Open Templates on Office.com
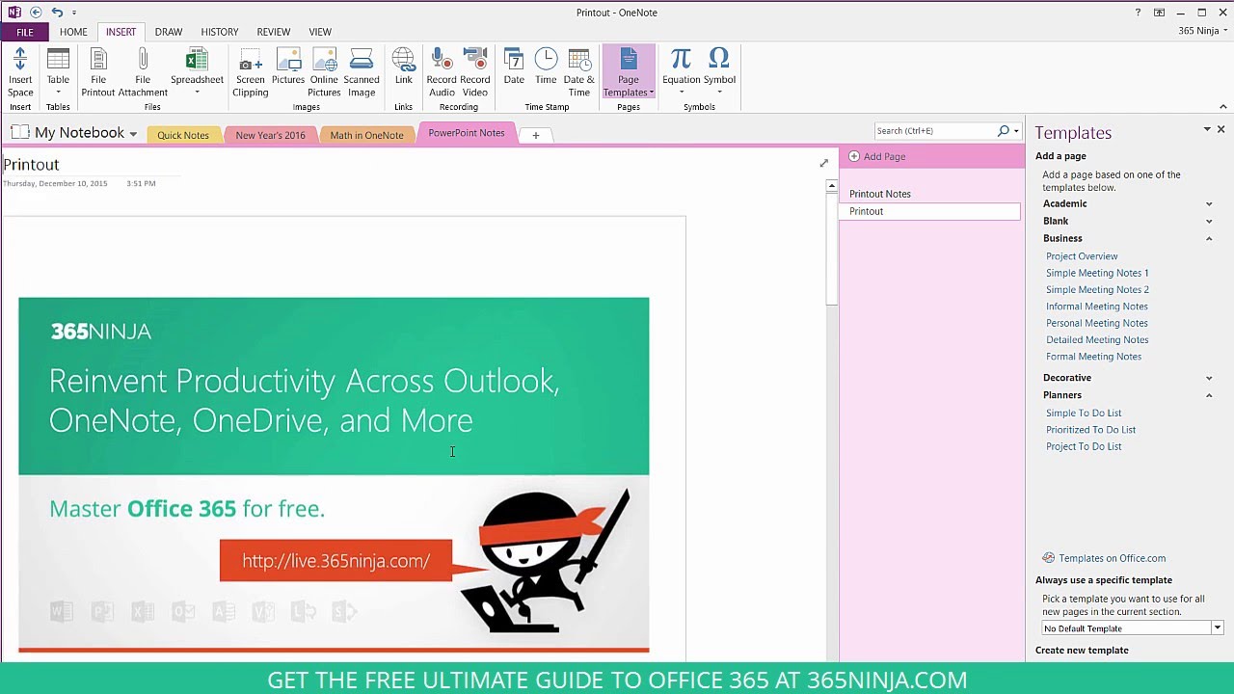This screenshot has height=694, width=1234. [1104, 558]
